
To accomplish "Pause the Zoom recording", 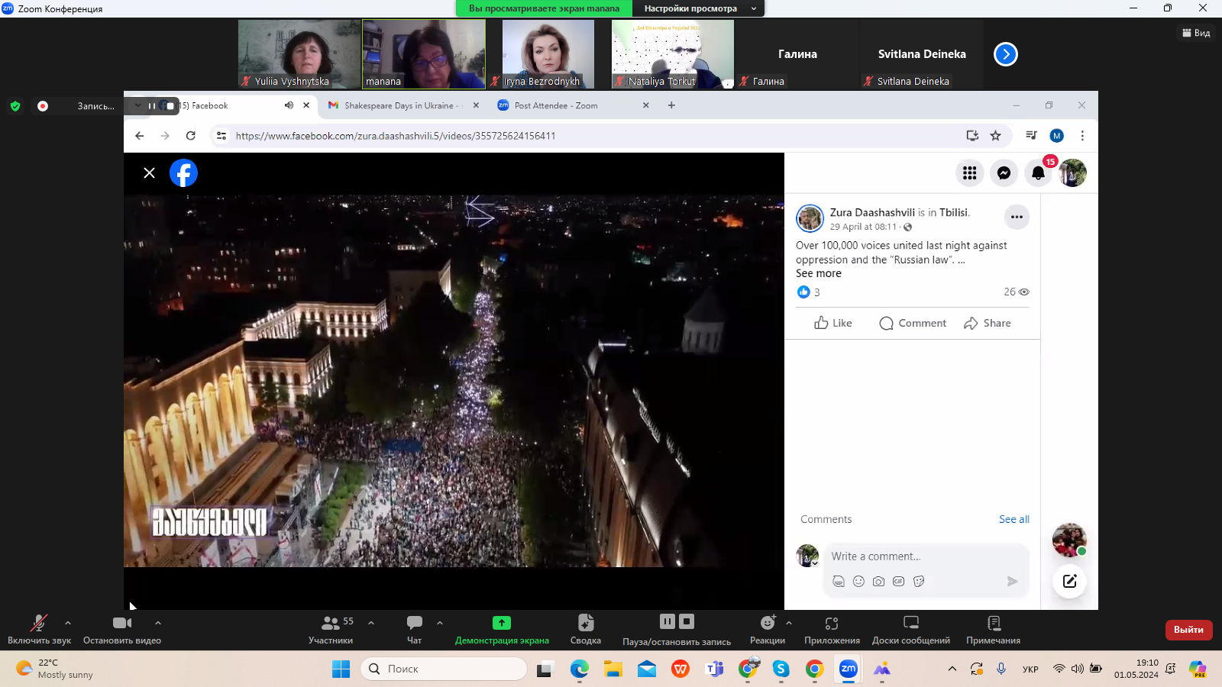I will (667, 622).
